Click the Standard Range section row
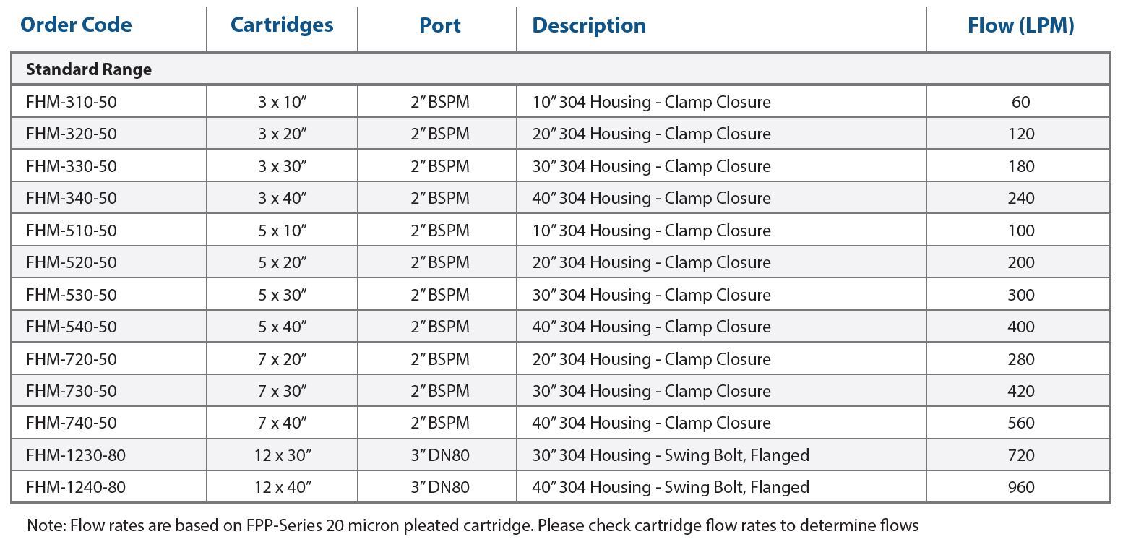The width and height of the screenshot is (1123, 542). (89, 69)
